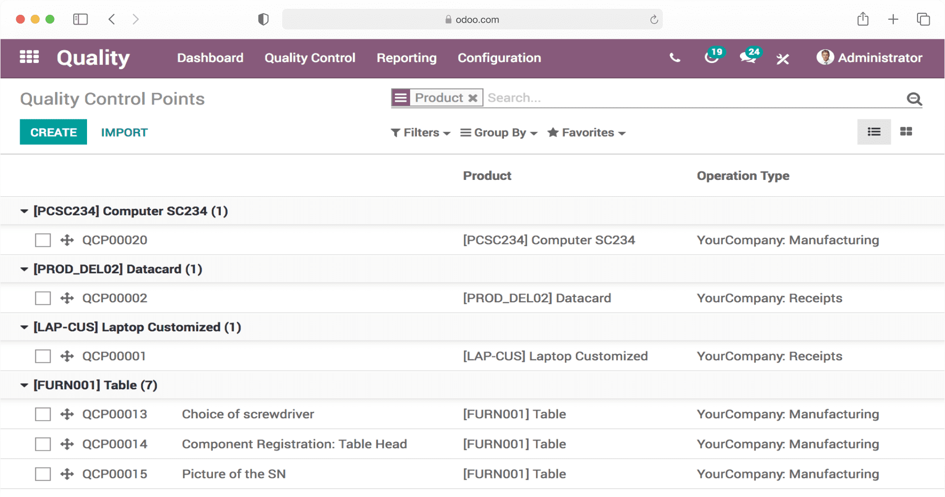Remove the Product group filter tag
The height and width of the screenshot is (497, 945).
click(472, 98)
